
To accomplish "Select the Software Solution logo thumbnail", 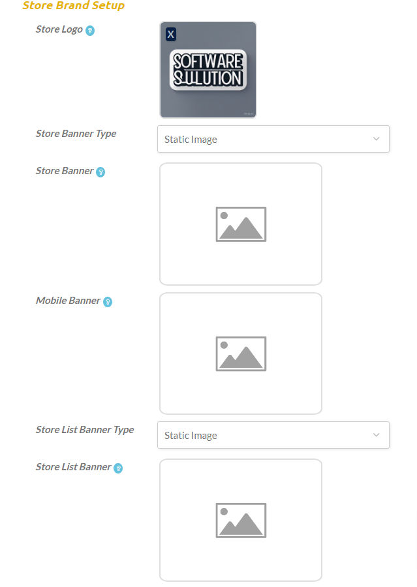I will click(x=208, y=70).
